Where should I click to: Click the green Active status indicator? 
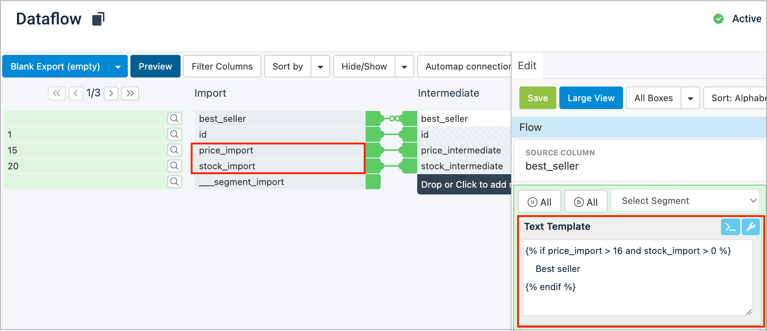718,19
